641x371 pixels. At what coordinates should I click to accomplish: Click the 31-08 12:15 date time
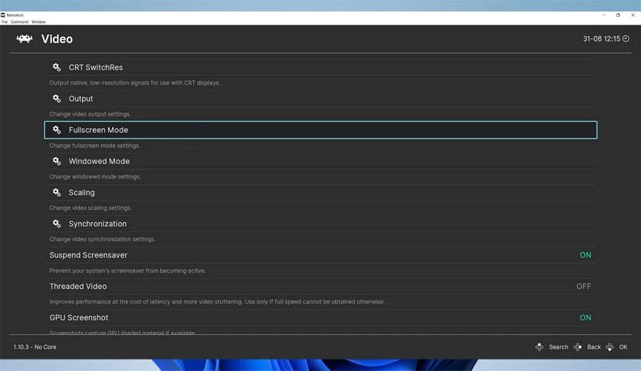click(x=601, y=38)
